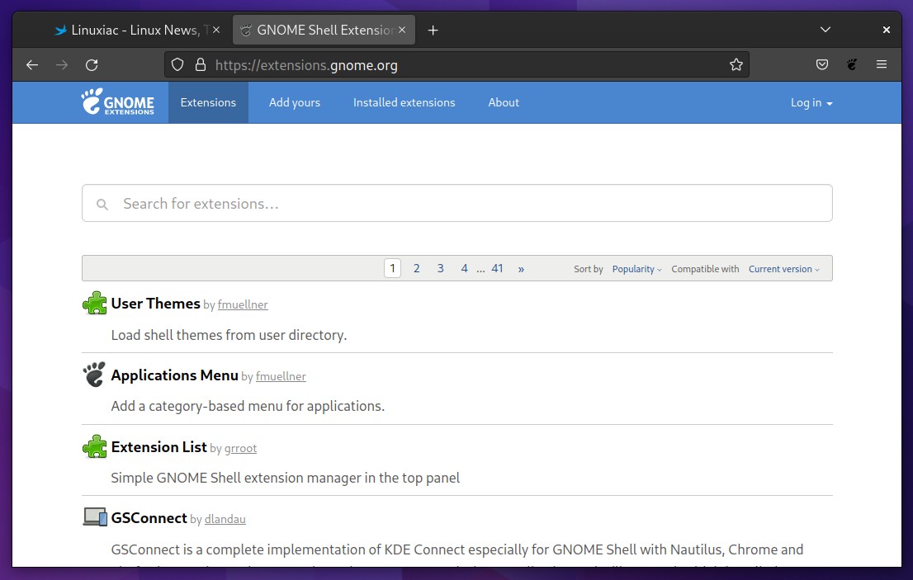Close the GNOME Shell Extensions tab
Image resolution: width=913 pixels, height=580 pixels.
coord(402,30)
